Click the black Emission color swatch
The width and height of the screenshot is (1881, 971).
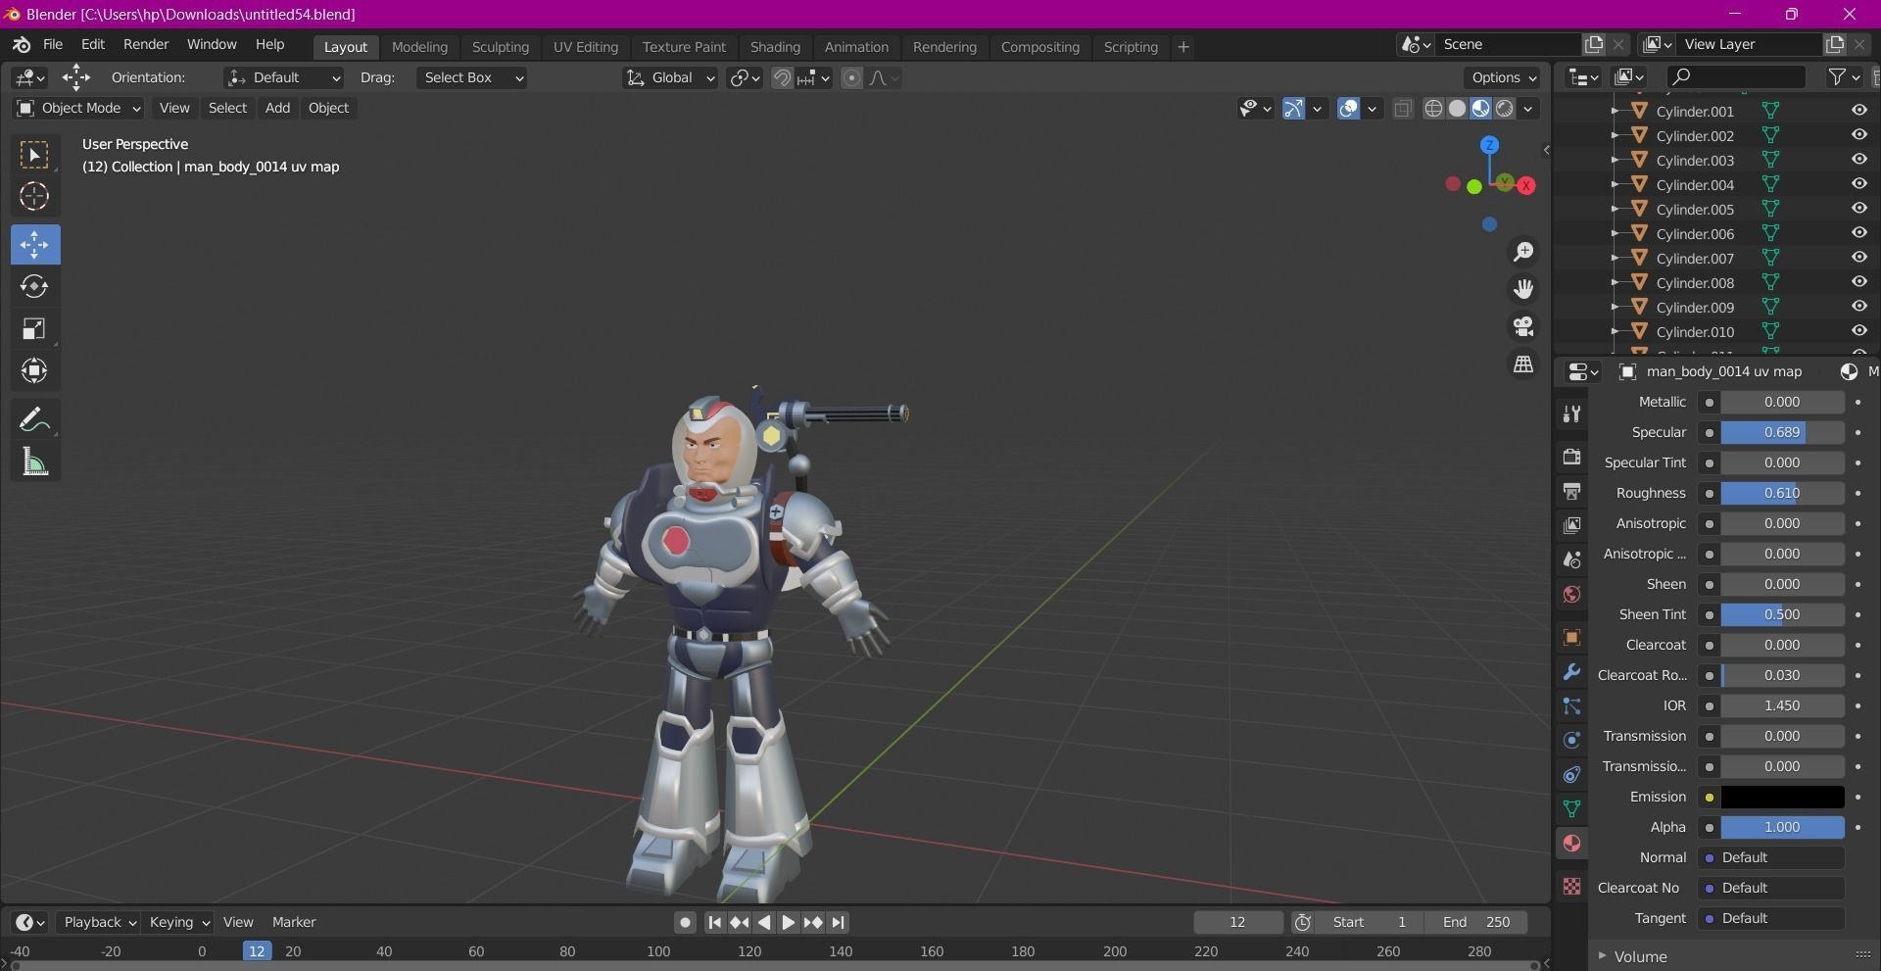tap(1782, 797)
